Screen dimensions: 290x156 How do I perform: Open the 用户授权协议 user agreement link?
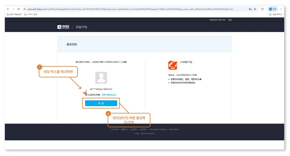pyautogui.click(x=109, y=95)
